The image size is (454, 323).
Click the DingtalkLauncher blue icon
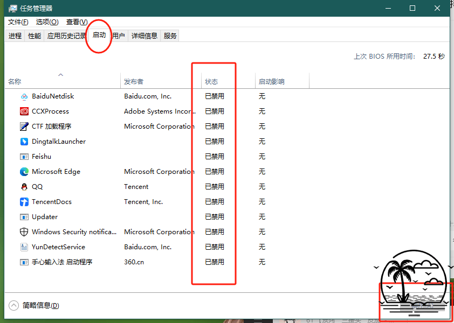click(x=24, y=142)
